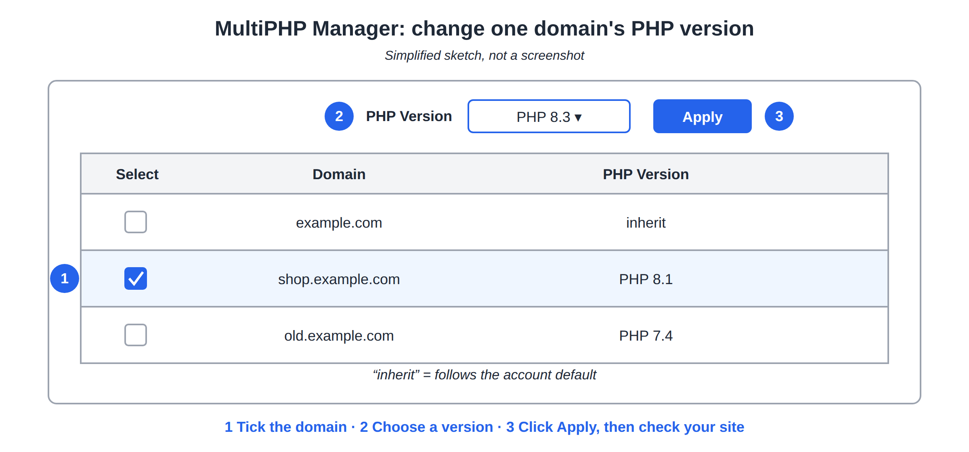The height and width of the screenshot is (452, 969).
Task: Click the Domain column header
Action: pyautogui.click(x=339, y=174)
